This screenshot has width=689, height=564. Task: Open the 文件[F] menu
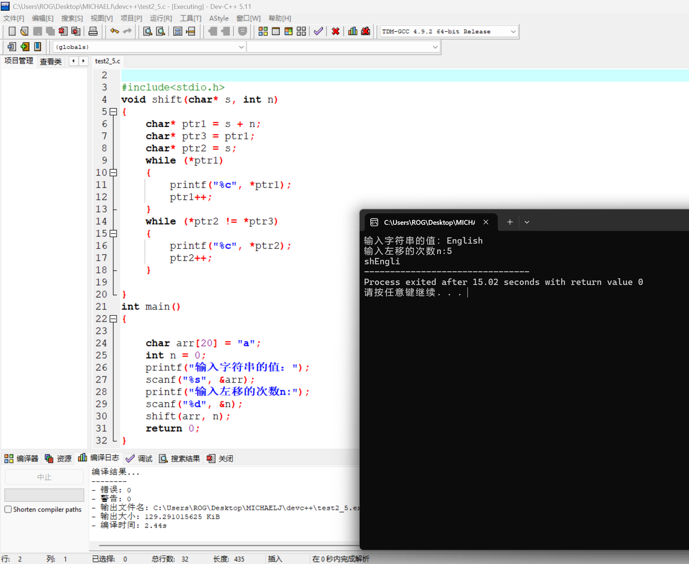[x=14, y=18]
